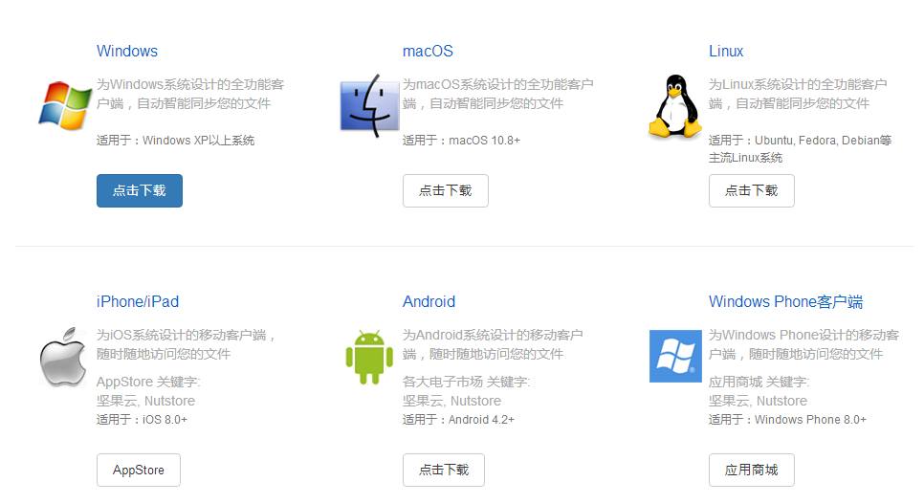Click the 应用商城 button

coord(751,470)
